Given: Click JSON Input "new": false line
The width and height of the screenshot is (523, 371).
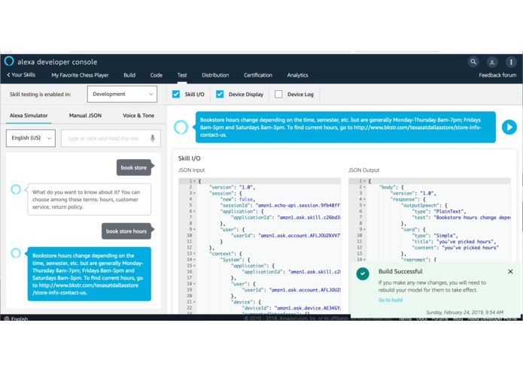Looking at the screenshot, I should pyautogui.click(x=237, y=199).
